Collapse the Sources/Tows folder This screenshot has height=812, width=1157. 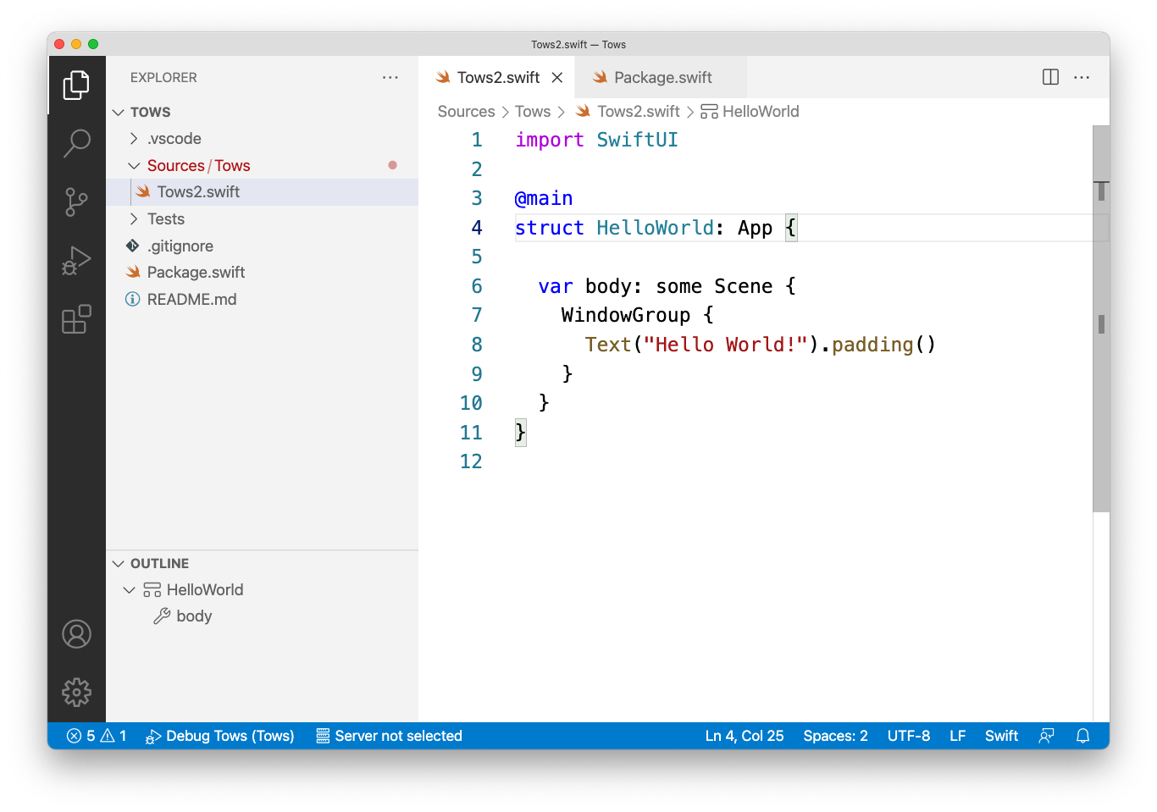(262, 165)
